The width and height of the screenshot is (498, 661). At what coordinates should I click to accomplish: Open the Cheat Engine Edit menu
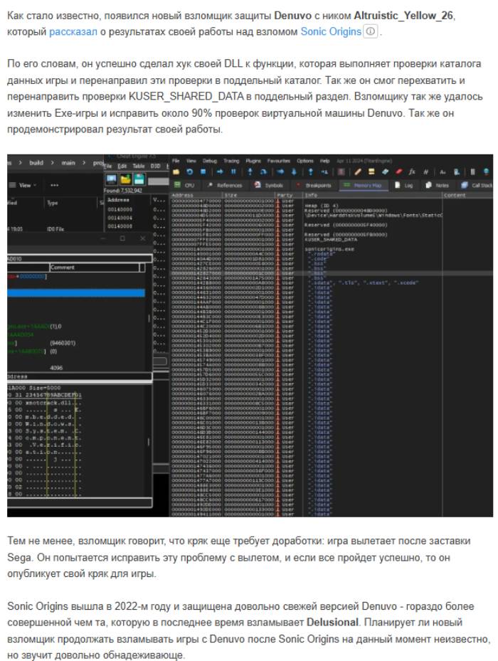coord(122,166)
